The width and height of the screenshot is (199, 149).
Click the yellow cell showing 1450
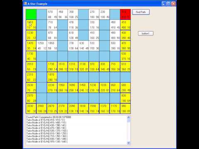tap(83, 88)
